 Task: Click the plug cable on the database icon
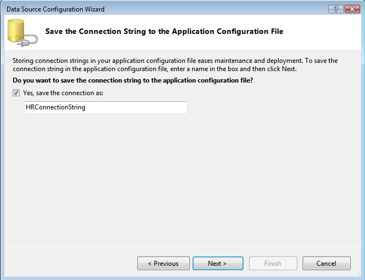[31, 39]
